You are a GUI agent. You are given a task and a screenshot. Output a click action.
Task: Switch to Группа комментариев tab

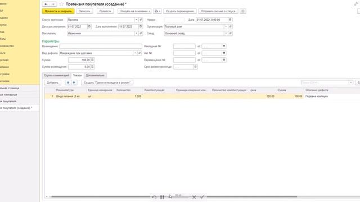tap(56, 75)
